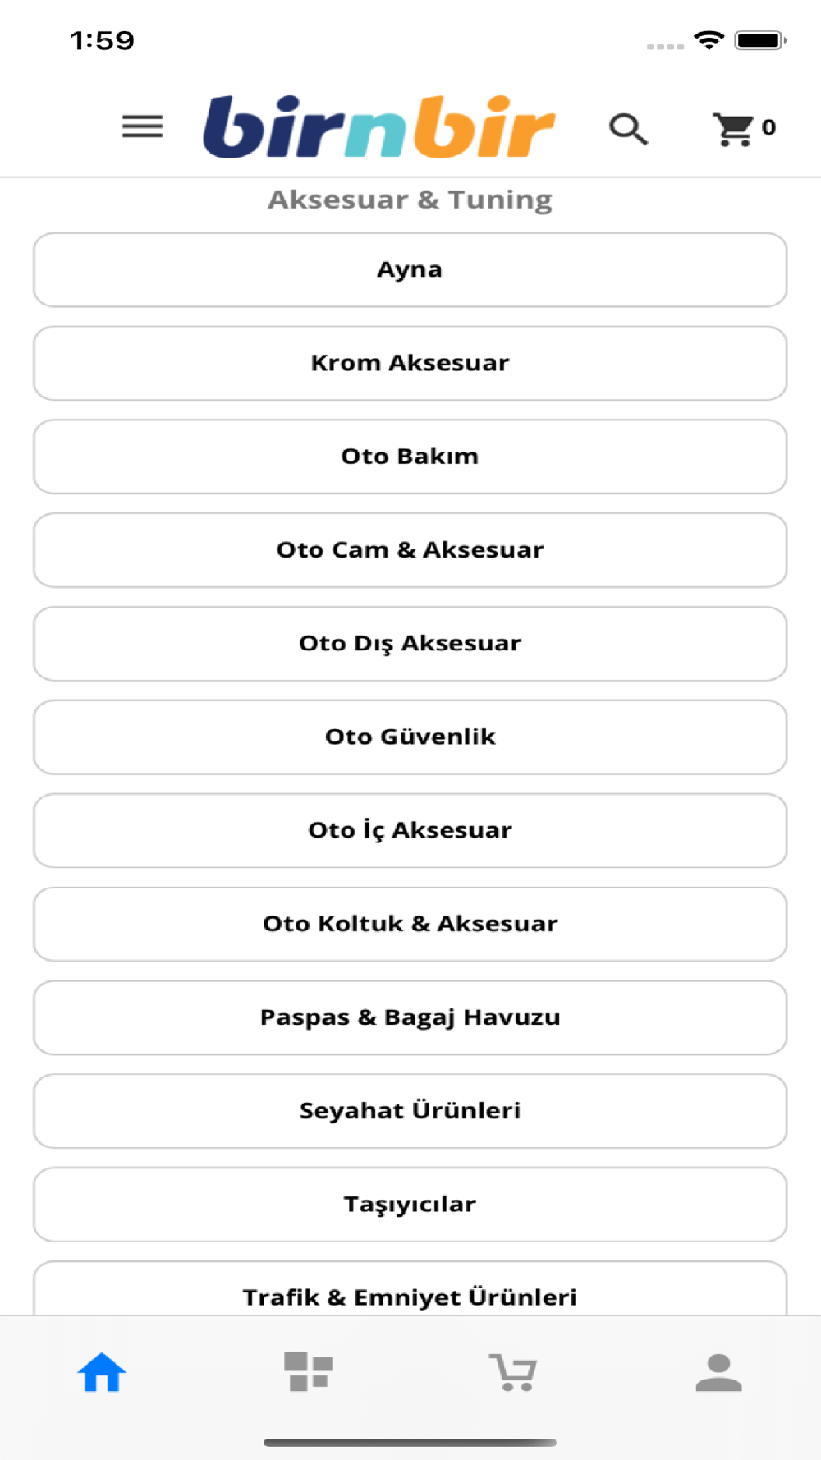This screenshot has width=821, height=1460.
Task: Open the Seyahat Ürünleri category
Action: point(410,1111)
